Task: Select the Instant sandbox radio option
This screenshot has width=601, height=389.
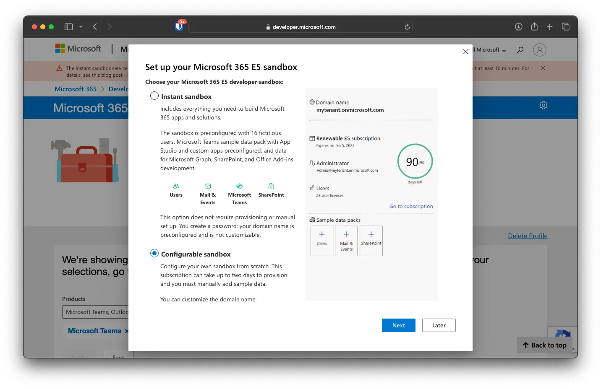Action: click(154, 96)
